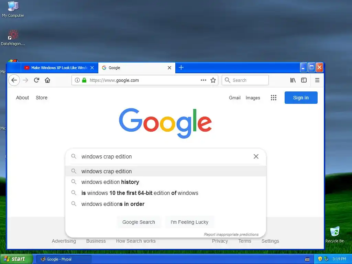This screenshot has height=264, width=352.
Task: Open page actions three-dot menu in address bar
Action: pos(203,80)
